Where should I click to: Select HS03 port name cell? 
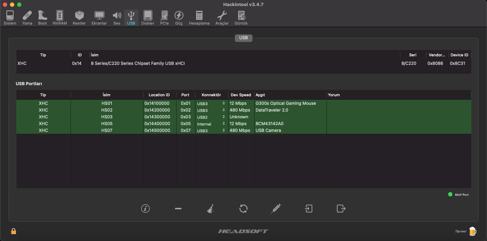click(107, 117)
